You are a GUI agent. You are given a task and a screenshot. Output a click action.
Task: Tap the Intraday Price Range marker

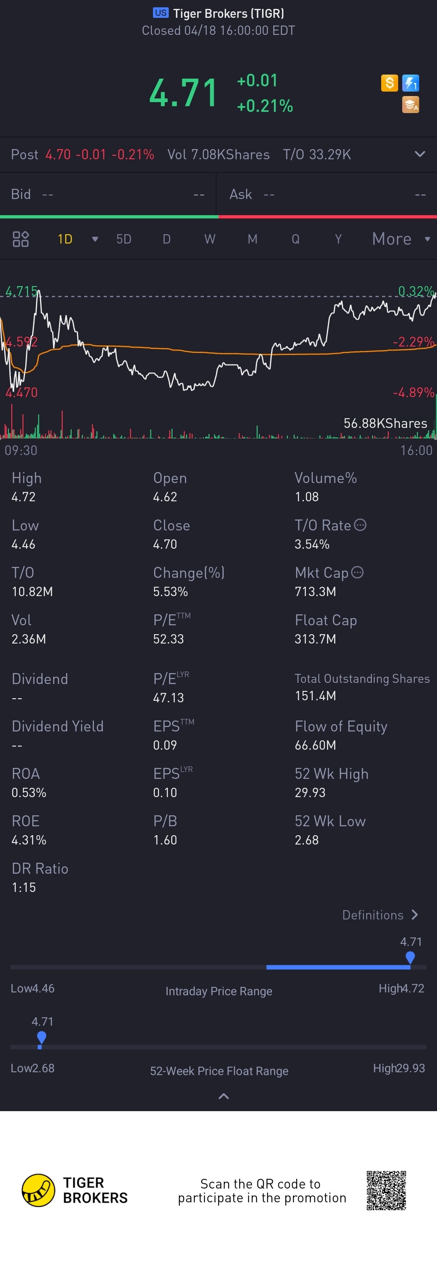[410, 957]
